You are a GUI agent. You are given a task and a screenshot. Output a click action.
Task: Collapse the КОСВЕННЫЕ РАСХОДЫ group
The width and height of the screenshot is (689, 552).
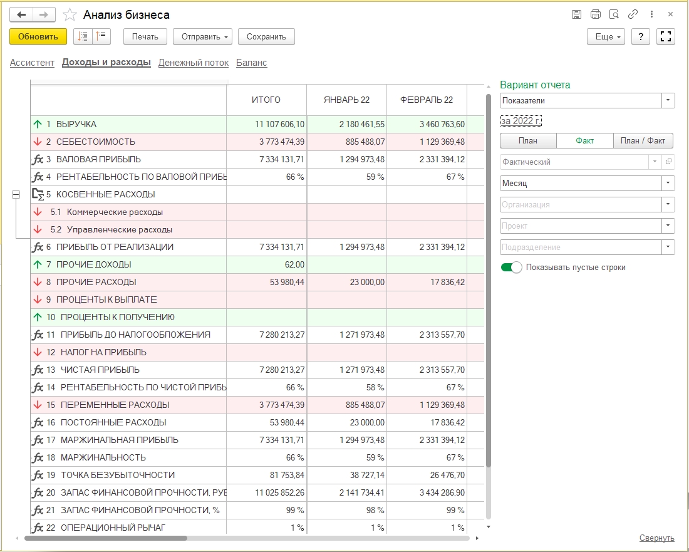(16, 194)
